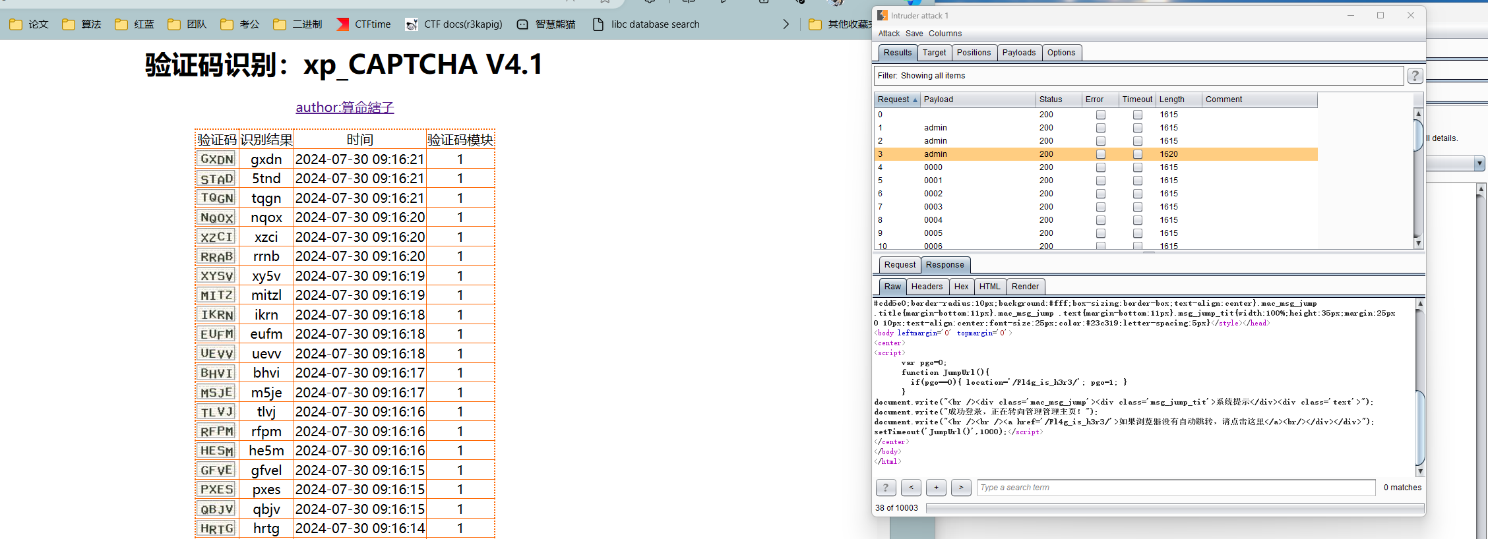
Task: Toggle Error checkbox for payload 0000 row
Action: coord(1101,167)
